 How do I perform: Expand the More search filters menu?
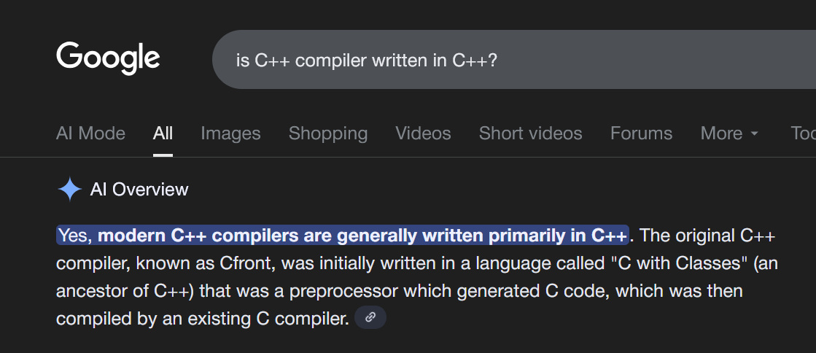[729, 133]
